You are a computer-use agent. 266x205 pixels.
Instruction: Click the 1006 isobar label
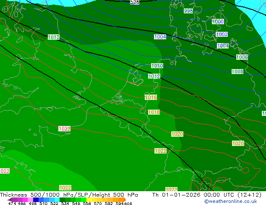pos(242,57)
